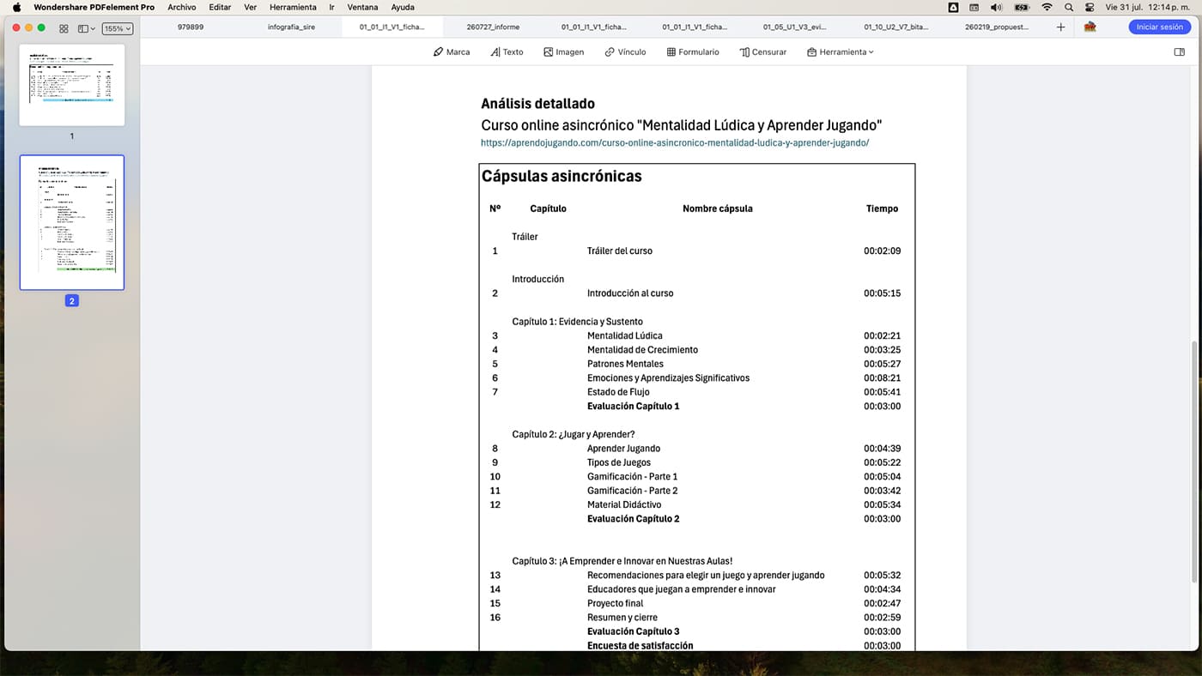The width and height of the screenshot is (1202, 676).
Task: Switch to the 01_10_U2_V7_bita tab
Action: pyautogui.click(x=896, y=27)
